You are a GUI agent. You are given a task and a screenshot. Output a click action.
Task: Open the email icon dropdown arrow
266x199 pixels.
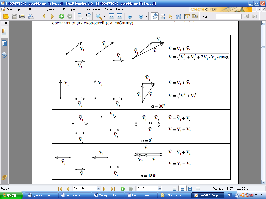point(36,16)
